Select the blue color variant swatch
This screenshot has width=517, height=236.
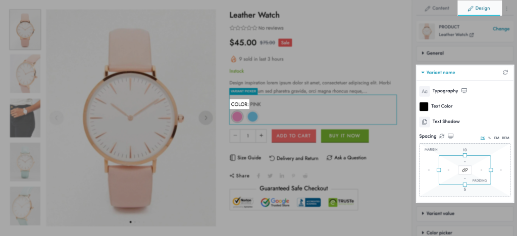click(x=252, y=116)
